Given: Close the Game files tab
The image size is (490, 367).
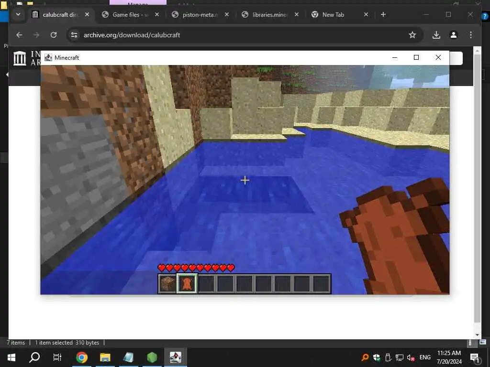Looking at the screenshot, I should pyautogui.click(x=157, y=15).
